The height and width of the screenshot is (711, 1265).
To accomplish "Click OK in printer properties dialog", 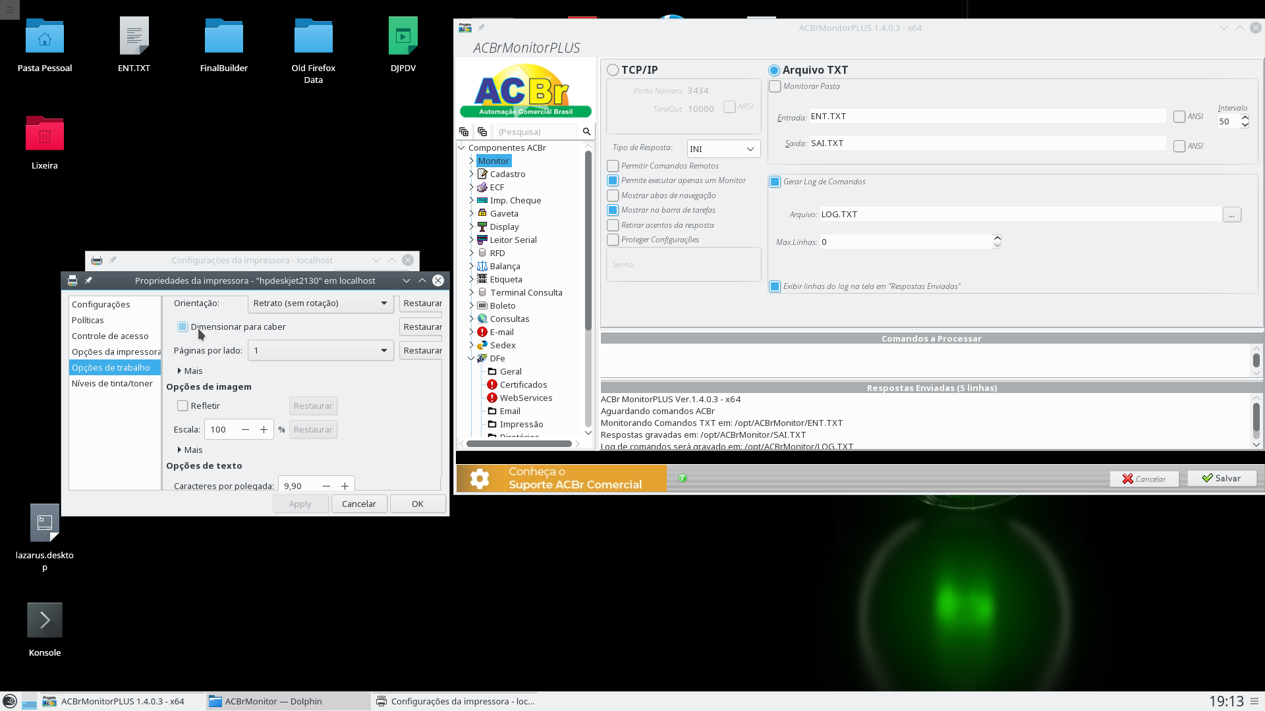I will [x=418, y=504].
